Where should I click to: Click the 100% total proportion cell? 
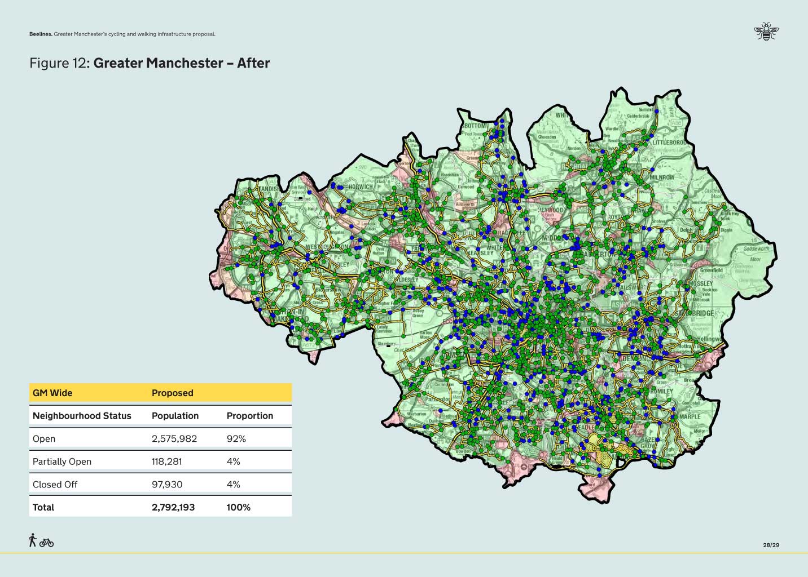click(238, 507)
